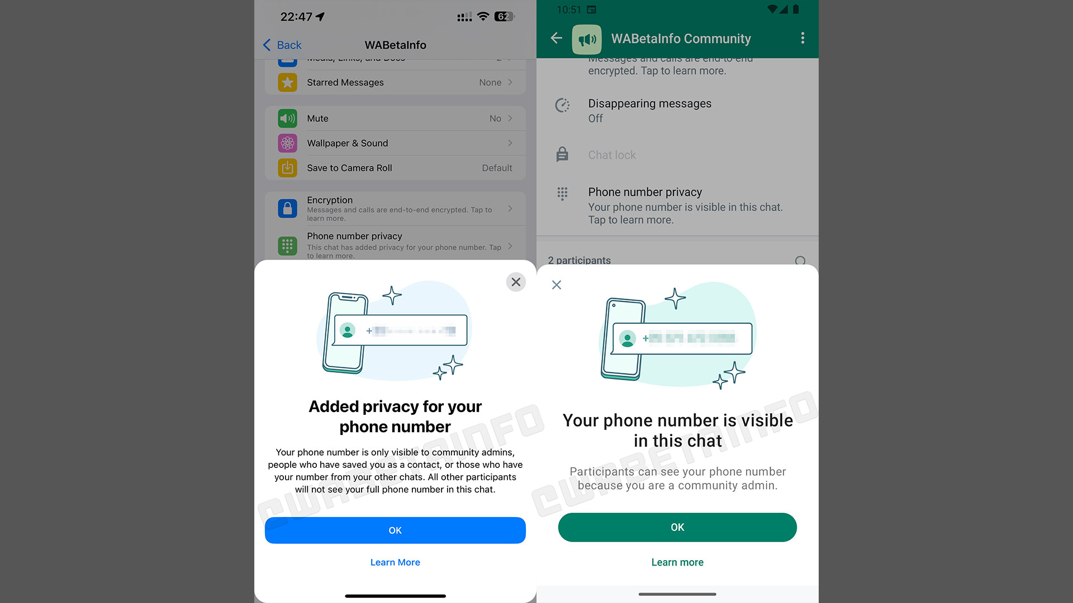Viewport: 1073px width, 603px height.
Task: Tap the phone number privacy icon
Action: pyautogui.click(x=287, y=243)
